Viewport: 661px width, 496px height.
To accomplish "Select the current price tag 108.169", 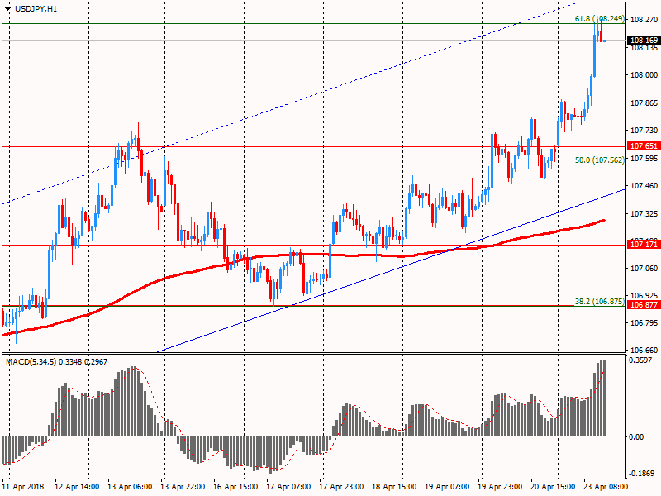I will click(644, 41).
